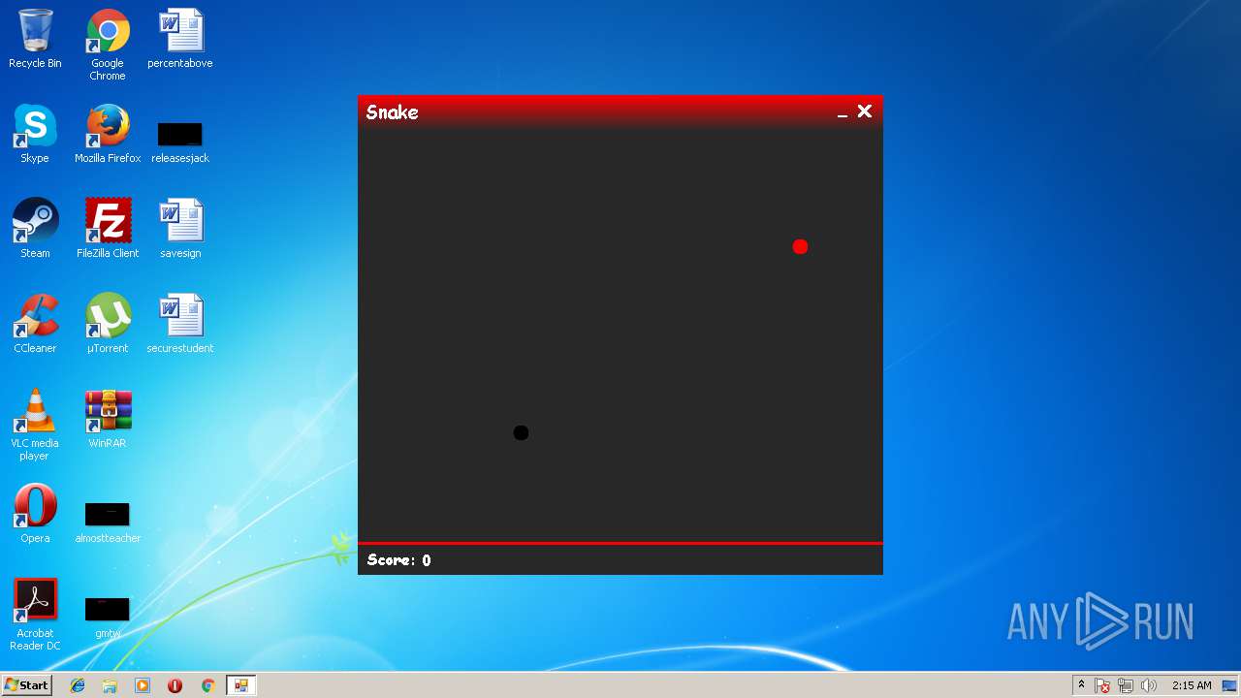Show hidden system tray icons

pos(1081,685)
